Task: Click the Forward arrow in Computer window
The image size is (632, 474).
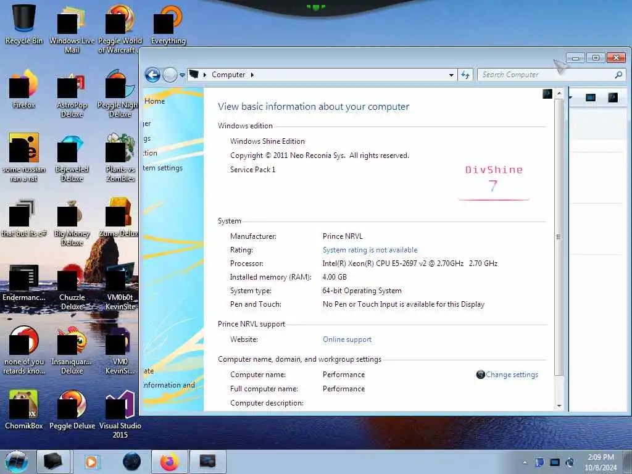Action: (170, 75)
